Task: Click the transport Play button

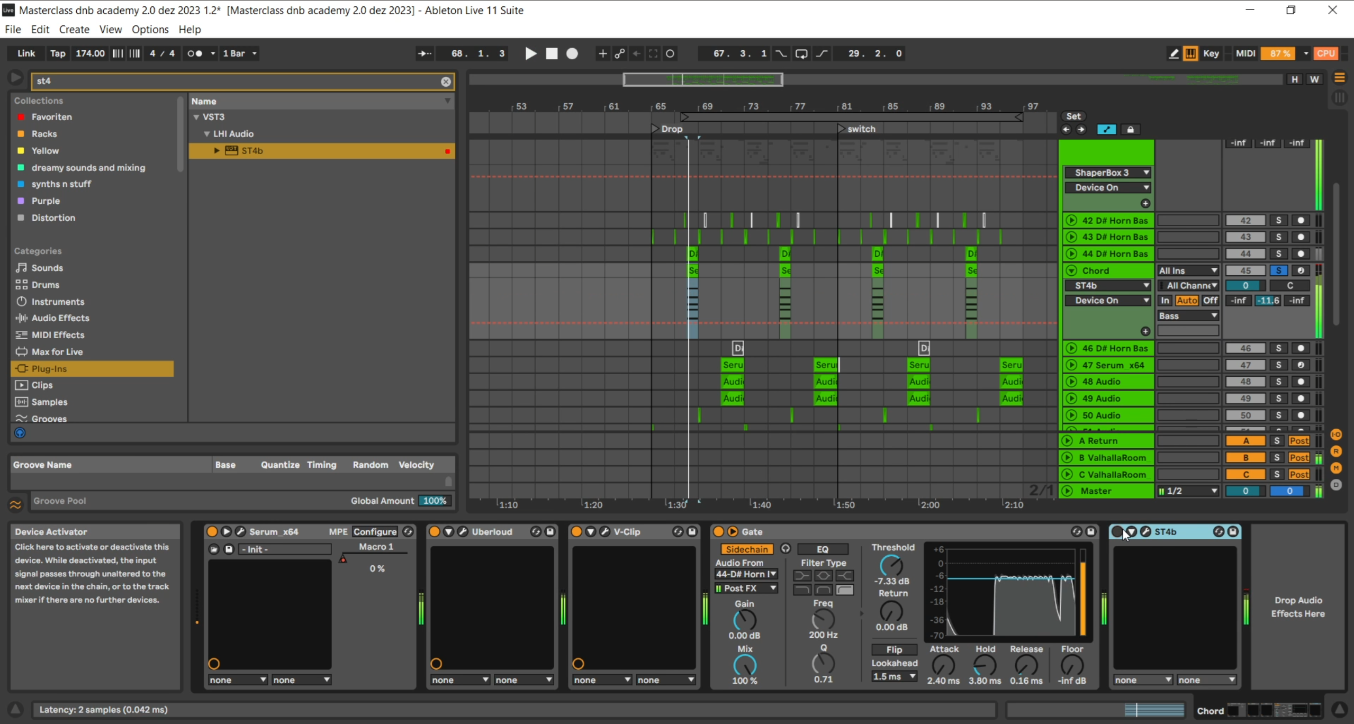Action: (x=530, y=53)
